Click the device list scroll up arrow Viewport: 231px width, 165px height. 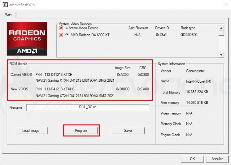point(221,28)
